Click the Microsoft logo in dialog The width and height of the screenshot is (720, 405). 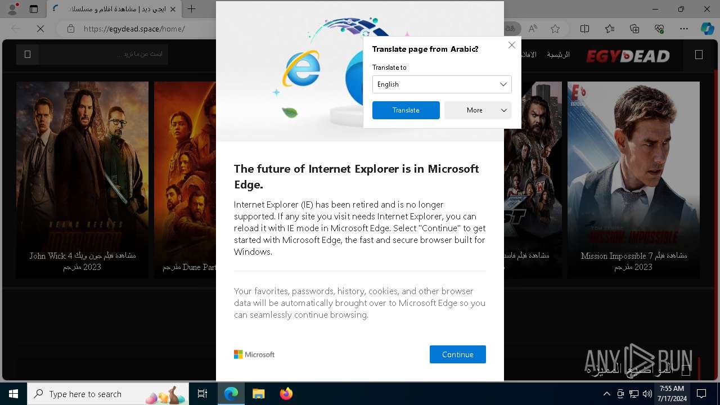pyautogui.click(x=254, y=354)
